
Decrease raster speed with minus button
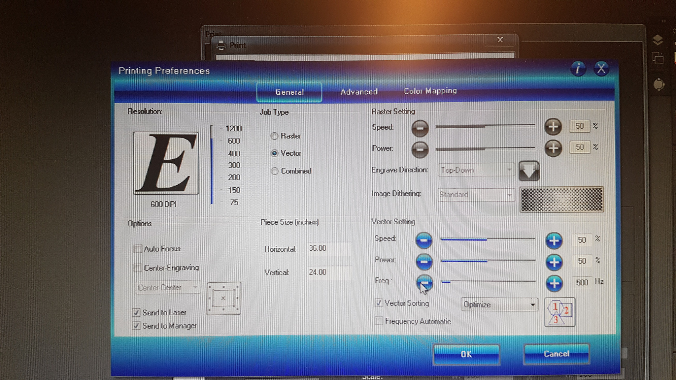[x=420, y=128]
